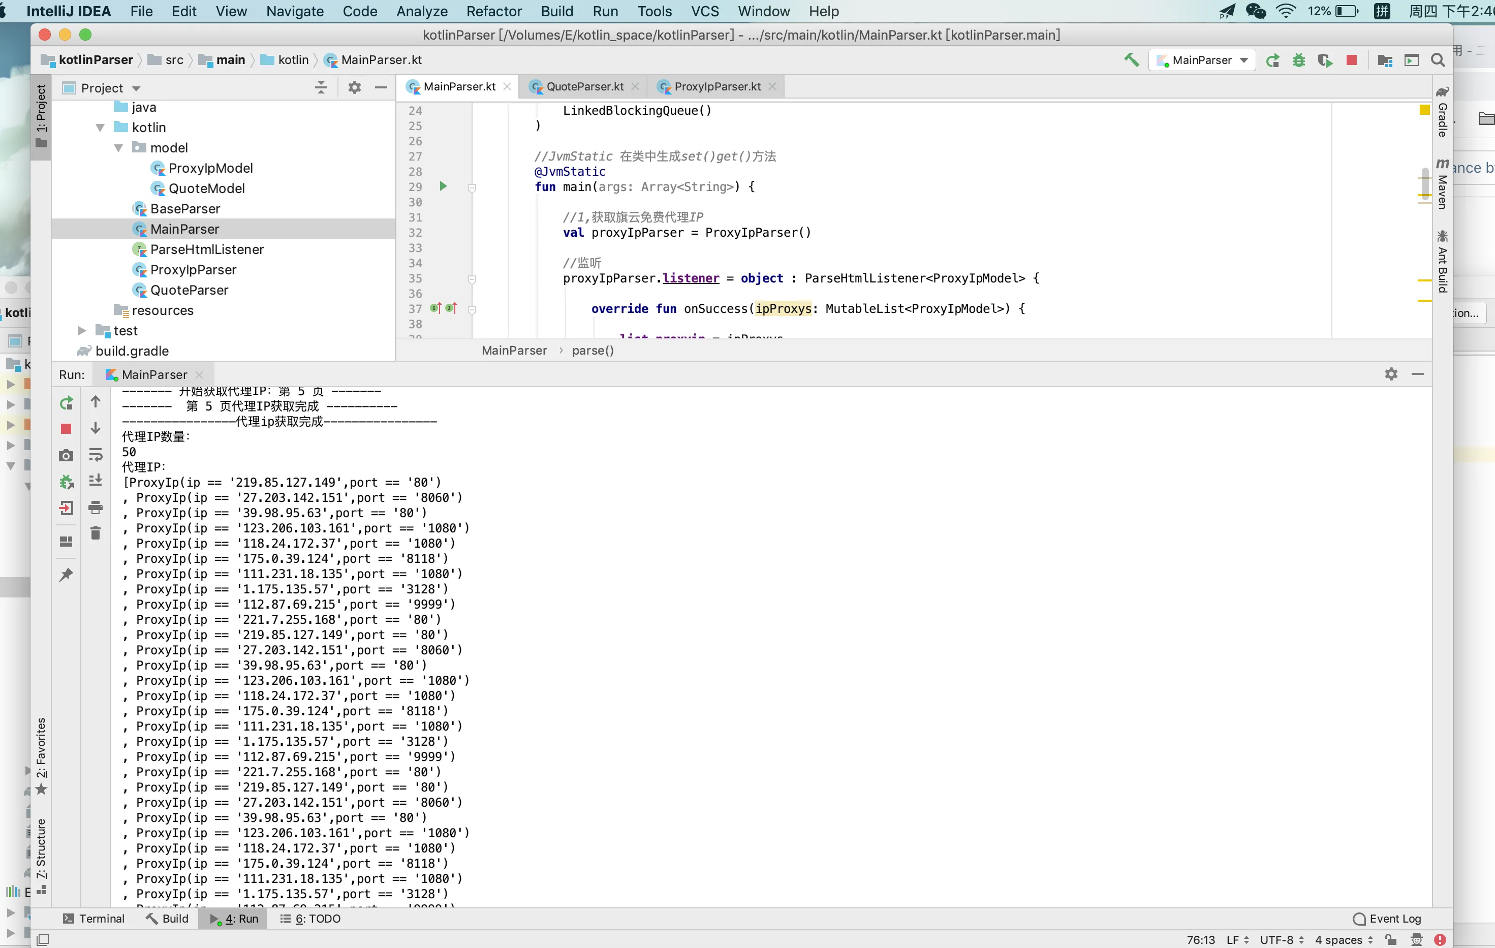Screen dimensions: 1495x948
Task: Click the red Stop icon in run panel
Action: click(66, 429)
